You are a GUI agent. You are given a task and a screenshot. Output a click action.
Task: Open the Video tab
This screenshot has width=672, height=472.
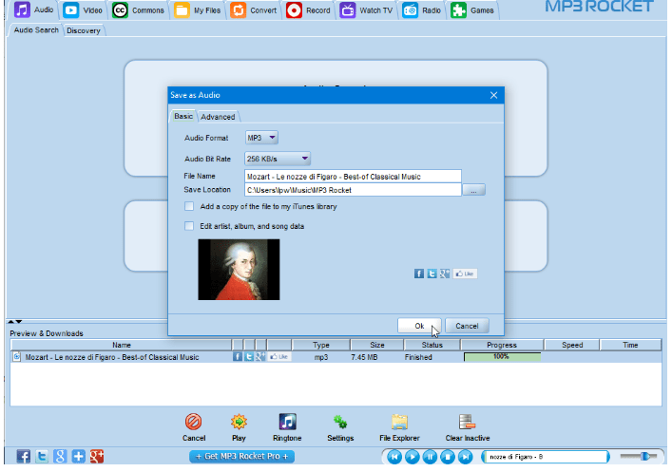pyautogui.click(x=83, y=10)
